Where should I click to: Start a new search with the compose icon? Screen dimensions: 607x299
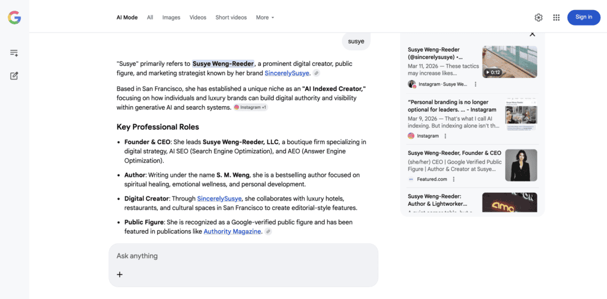point(14,76)
